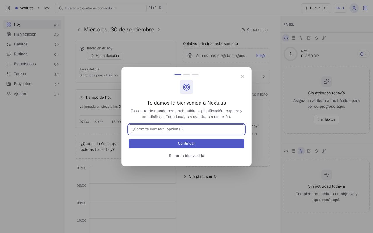Click Cerrar el día

[254, 30]
